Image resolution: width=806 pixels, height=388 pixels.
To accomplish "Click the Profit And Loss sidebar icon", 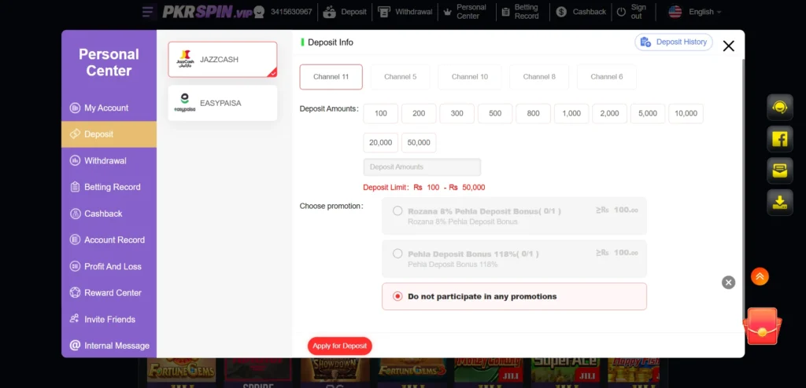I will [x=75, y=266].
